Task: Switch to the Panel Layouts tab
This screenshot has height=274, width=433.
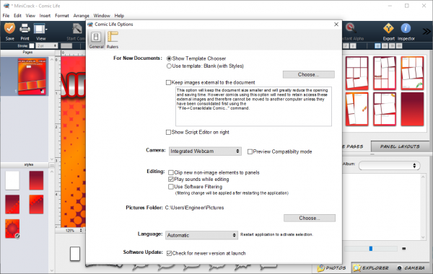Action: pos(400,146)
